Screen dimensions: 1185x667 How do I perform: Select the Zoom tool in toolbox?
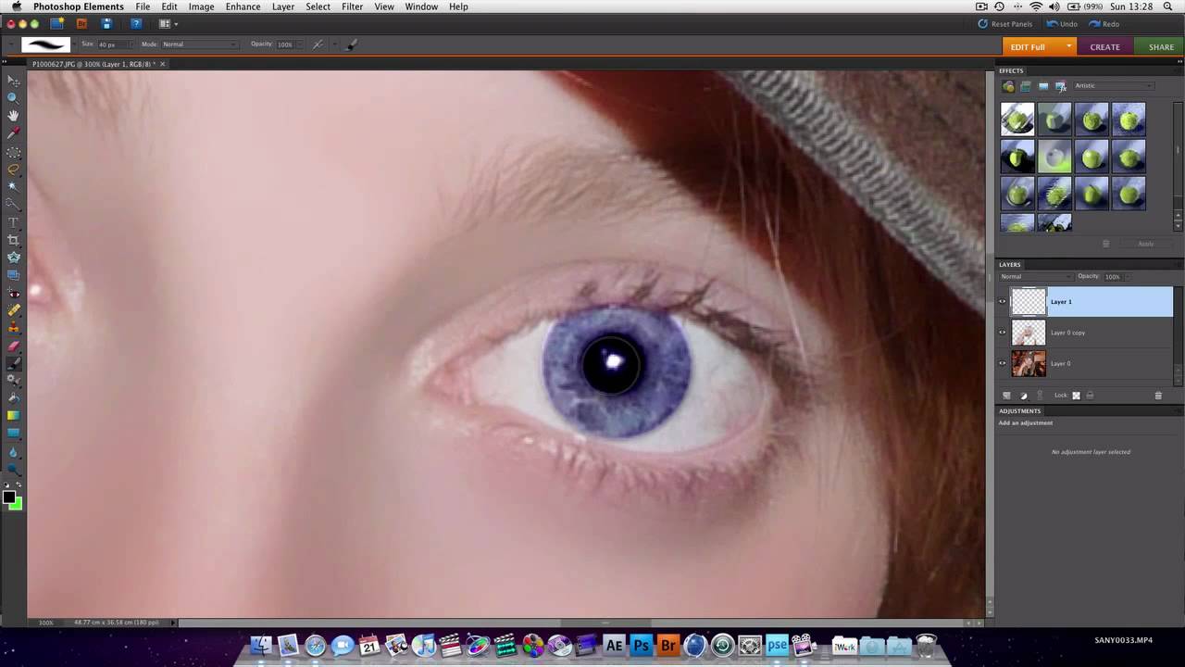13,97
